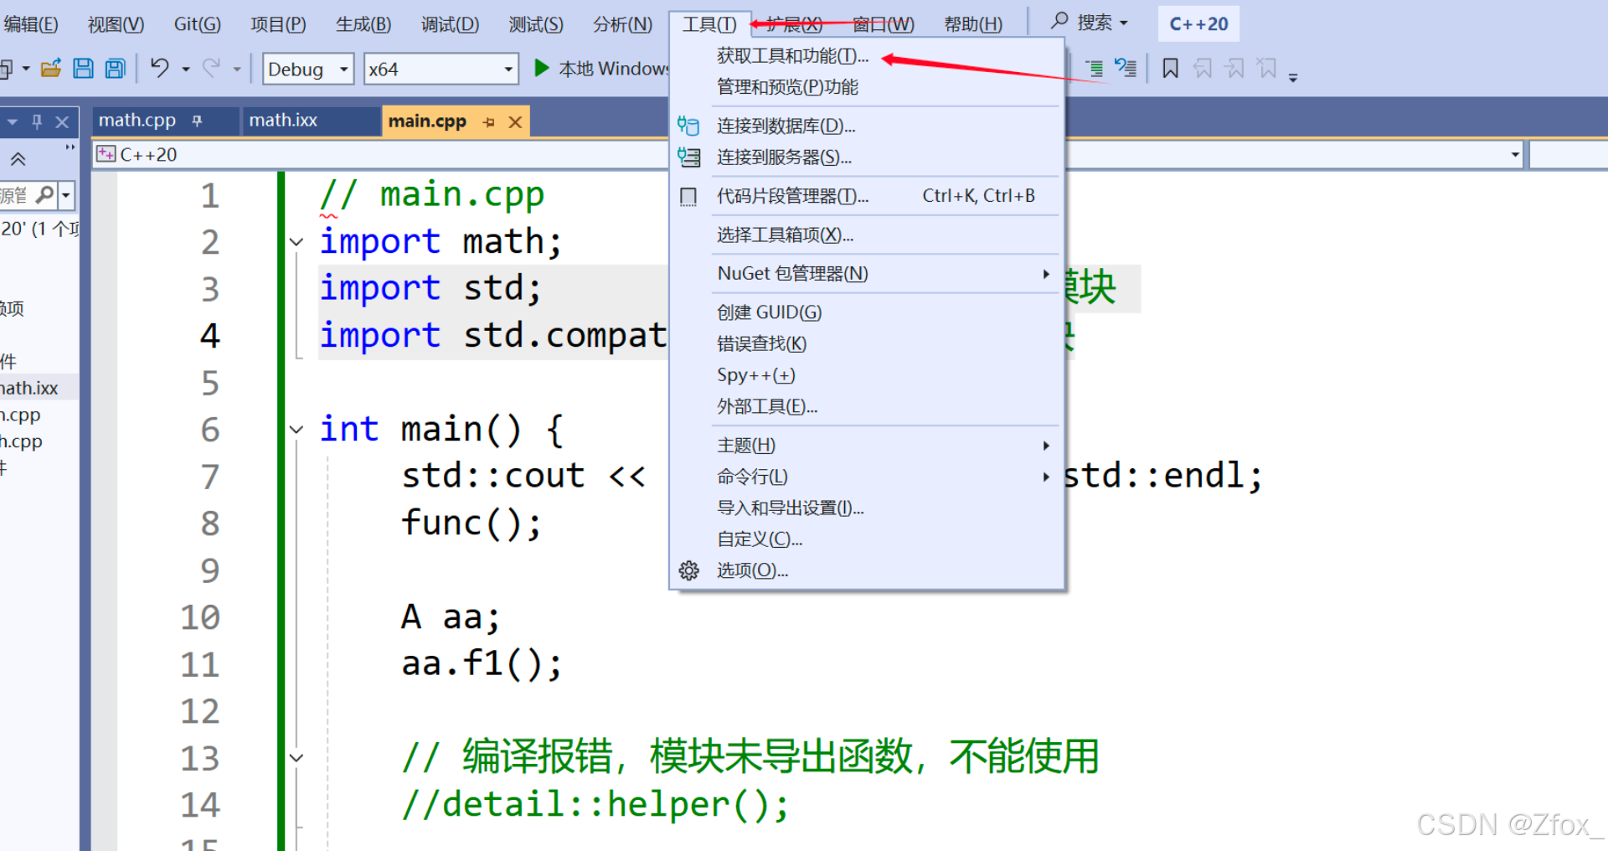Image resolution: width=1608 pixels, height=851 pixels.
Task: Save all files with double floppy icon
Action: (115, 69)
